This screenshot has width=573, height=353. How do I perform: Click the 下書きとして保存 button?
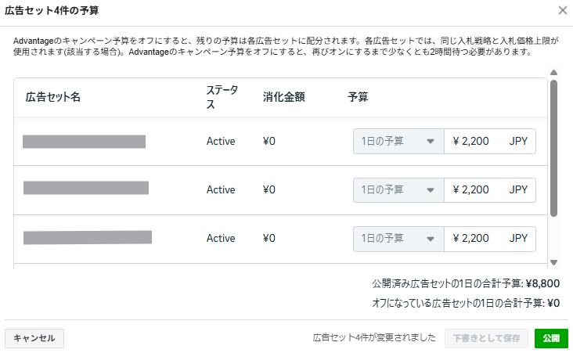pos(486,338)
